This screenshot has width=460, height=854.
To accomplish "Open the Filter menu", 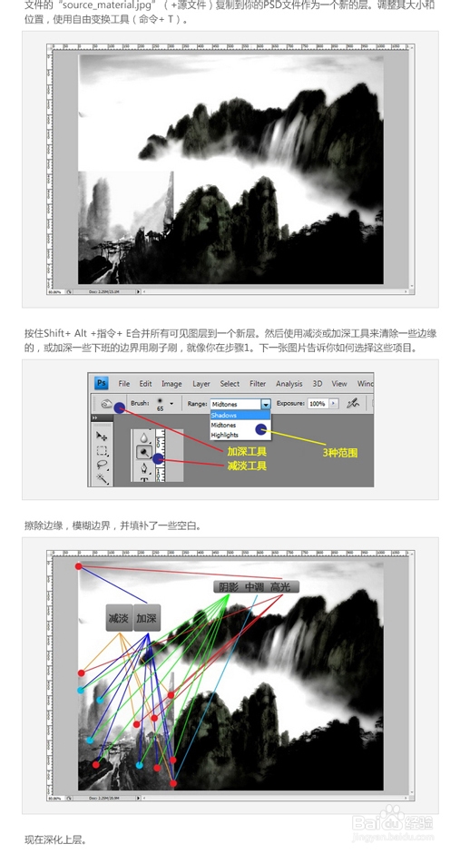I will [x=258, y=384].
